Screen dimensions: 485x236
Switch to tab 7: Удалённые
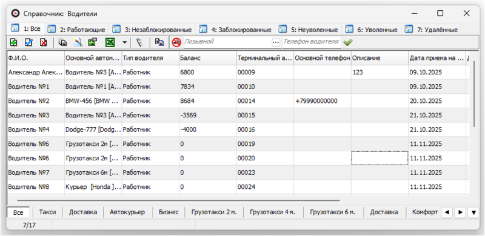pos(431,30)
